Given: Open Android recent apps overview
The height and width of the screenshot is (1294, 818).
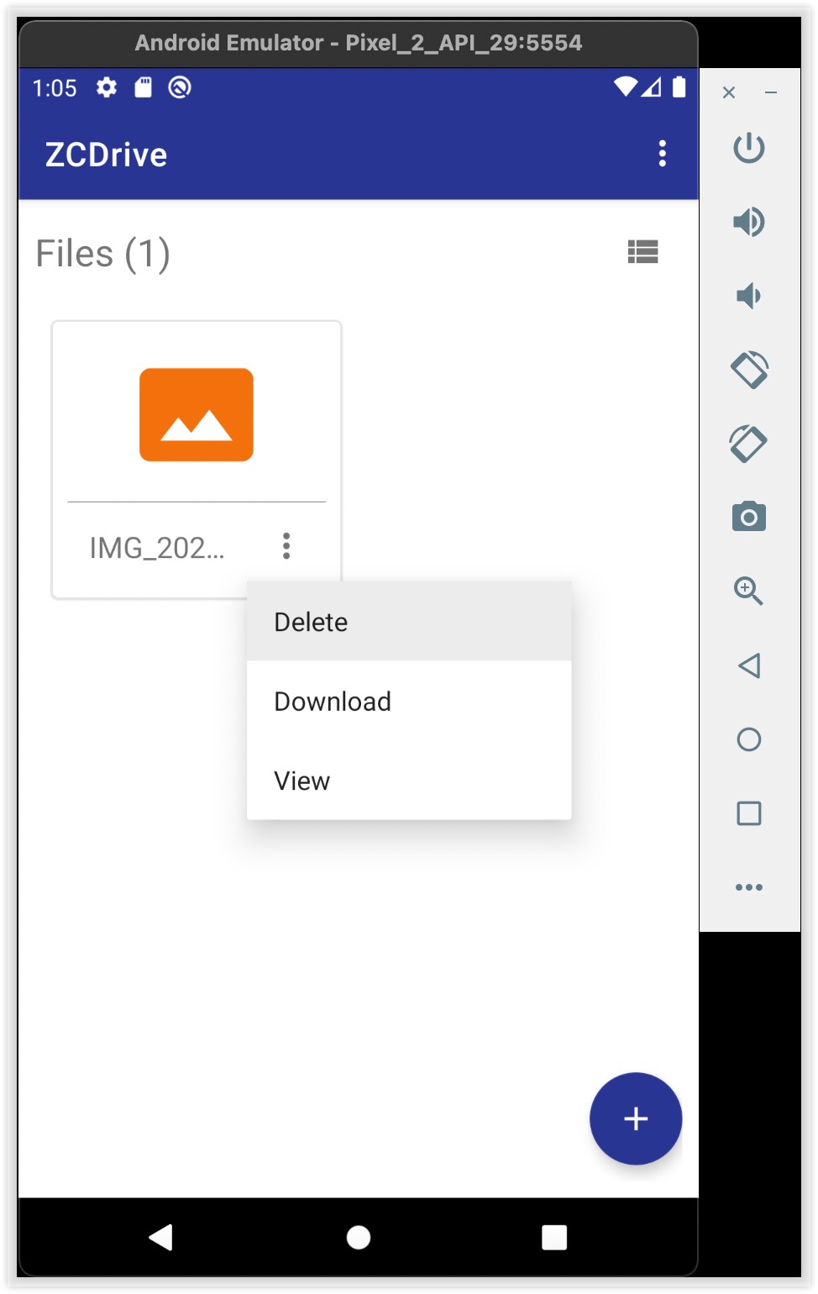Looking at the screenshot, I should click(554, 1238).
